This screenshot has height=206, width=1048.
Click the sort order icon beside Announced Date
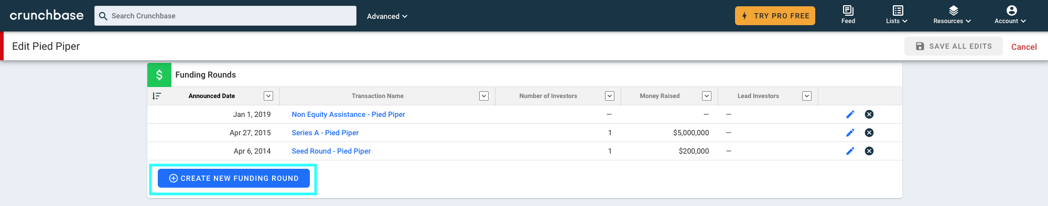click(x=157, y=96)
